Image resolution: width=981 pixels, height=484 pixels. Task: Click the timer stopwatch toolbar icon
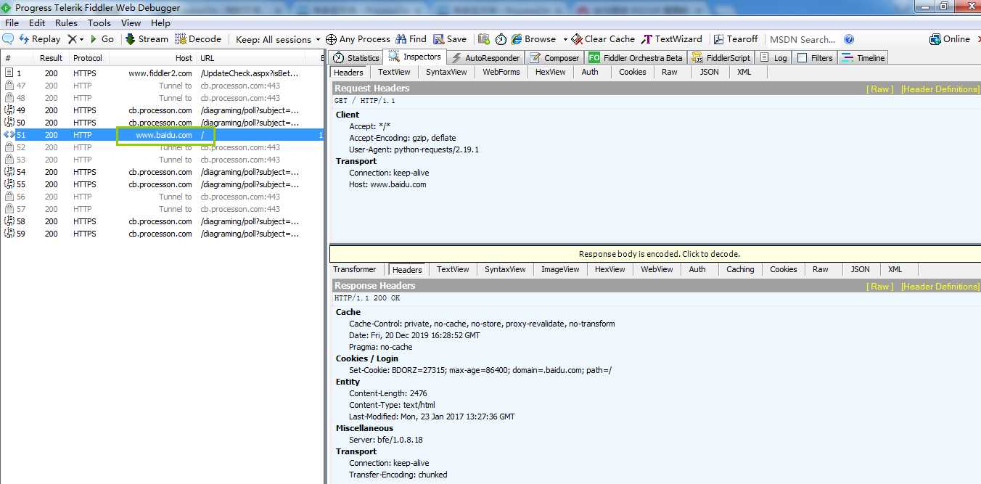tap(501, 39)
